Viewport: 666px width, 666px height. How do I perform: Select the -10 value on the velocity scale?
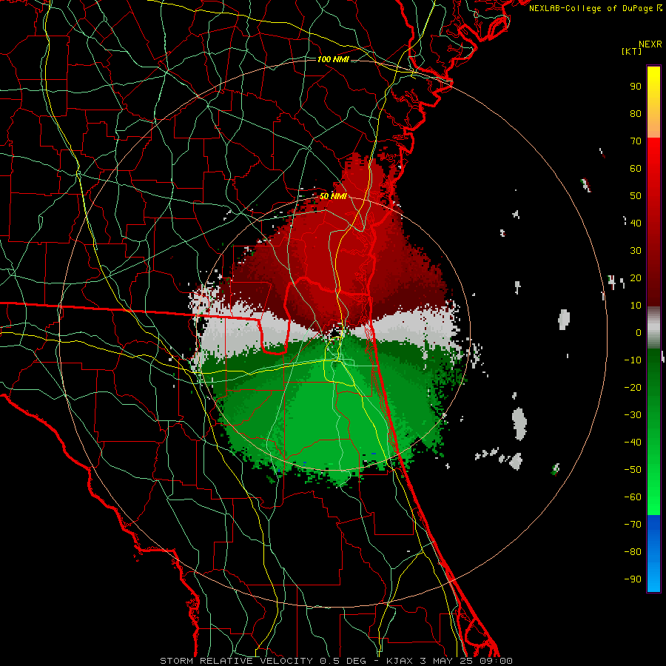633,360
